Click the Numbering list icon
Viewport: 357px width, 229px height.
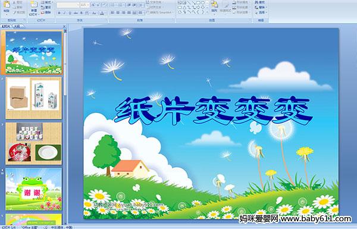click(121, 5)
